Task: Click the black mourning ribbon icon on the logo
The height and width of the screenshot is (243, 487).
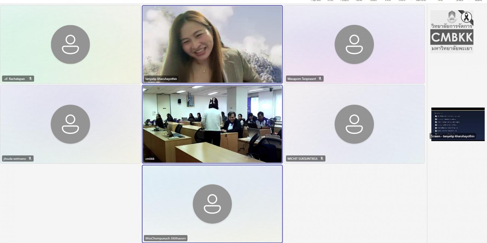Action: [466, 17]
